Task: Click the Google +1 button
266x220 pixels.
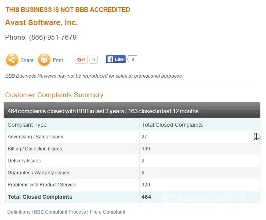Action: (x=81, y=60)
